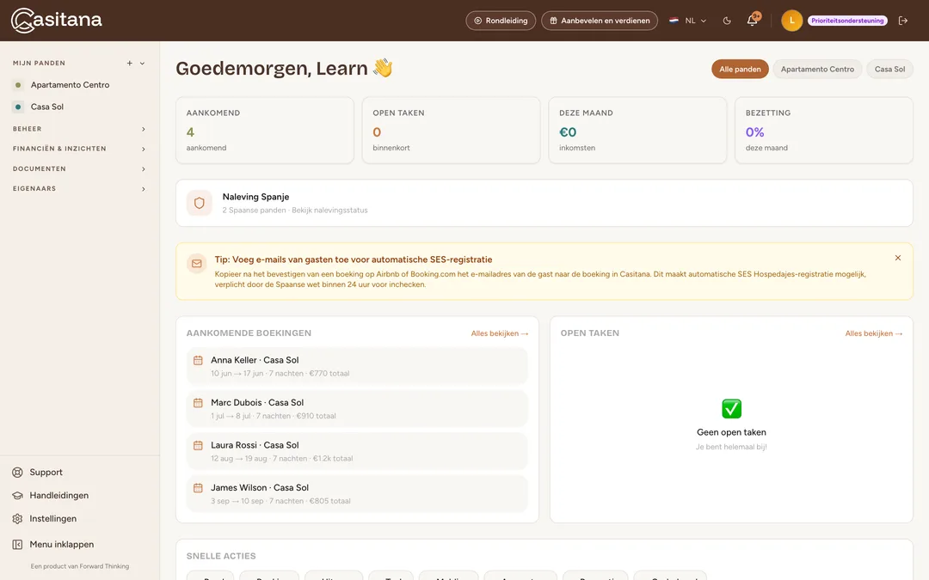Click the Instellingen gear icon
The image size is (929, 580).
18,518
